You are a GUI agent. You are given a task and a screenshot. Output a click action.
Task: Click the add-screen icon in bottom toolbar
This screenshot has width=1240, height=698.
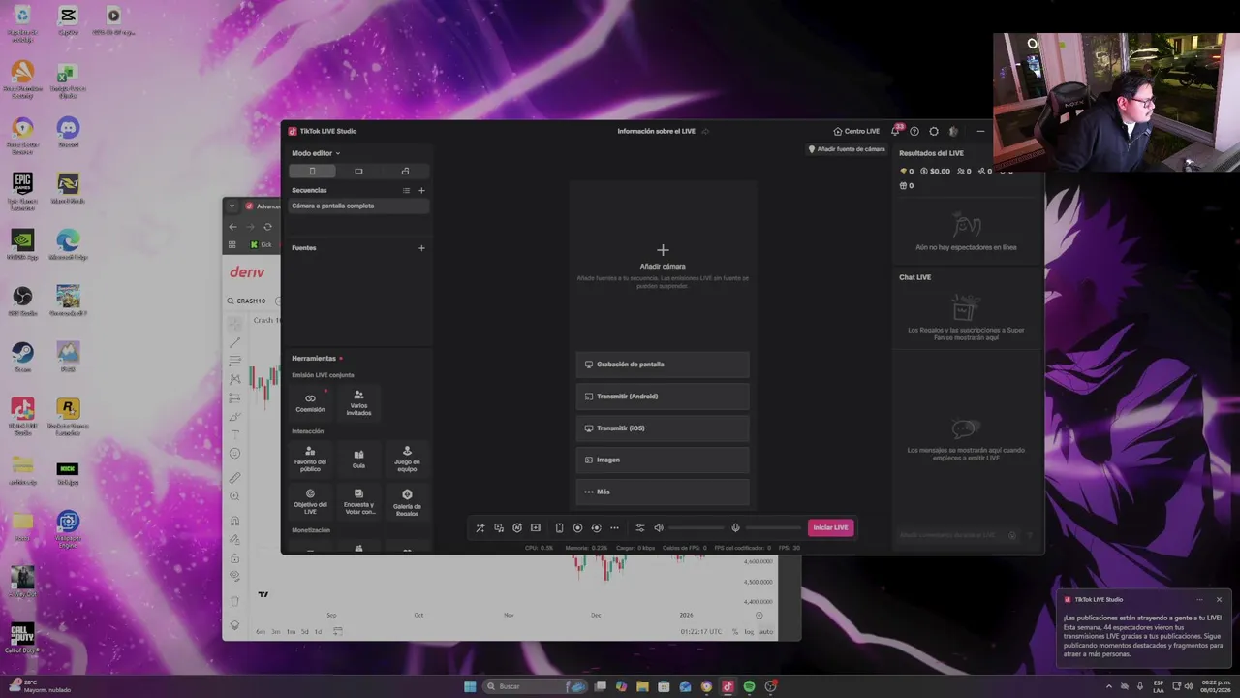(536, 528)
